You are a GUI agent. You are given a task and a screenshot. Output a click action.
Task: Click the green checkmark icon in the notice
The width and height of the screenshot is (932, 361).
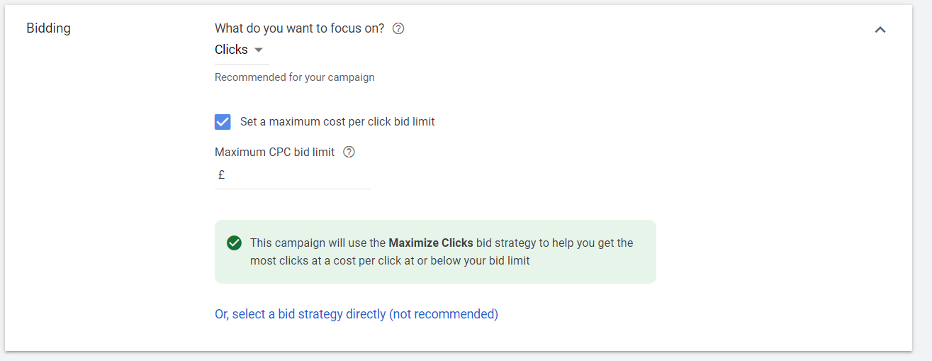pyautogui.click(x=234, y=243)
